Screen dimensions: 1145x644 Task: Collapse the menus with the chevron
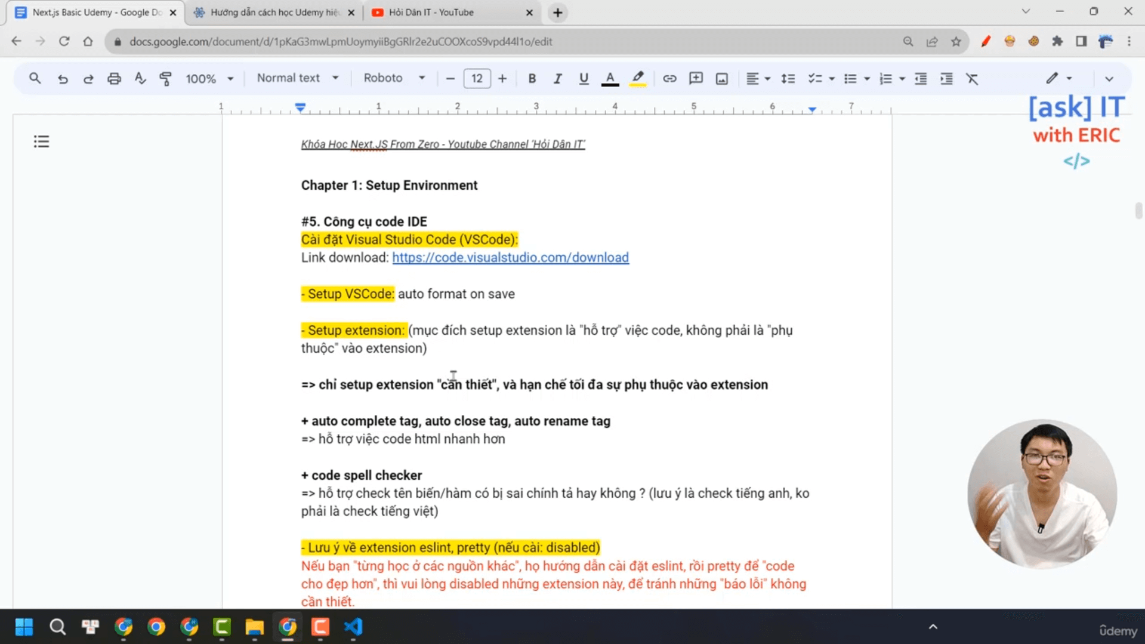click(x=1109, y=78)
